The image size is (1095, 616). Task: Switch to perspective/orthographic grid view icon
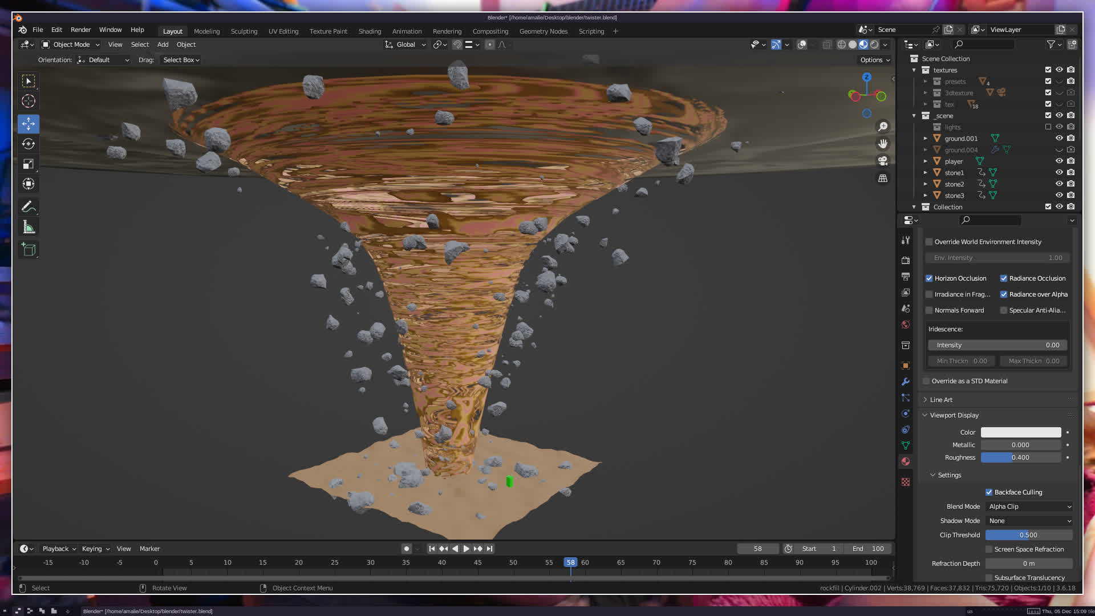tap(883, 179)
